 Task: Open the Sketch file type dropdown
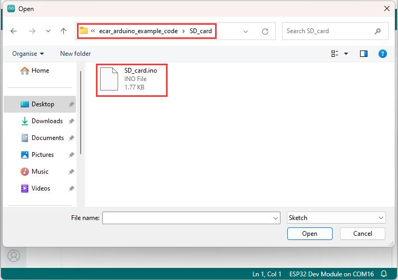pyautogui.click(x=336, y=218)
